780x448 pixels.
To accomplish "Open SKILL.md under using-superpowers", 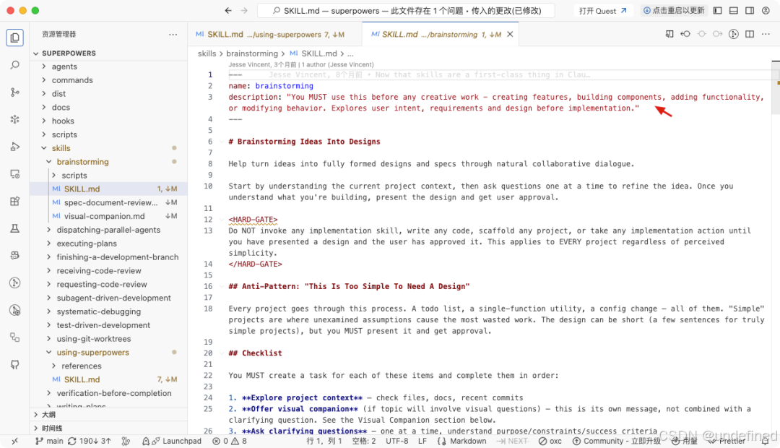I will pyautogui.click(x=108, y=379).
